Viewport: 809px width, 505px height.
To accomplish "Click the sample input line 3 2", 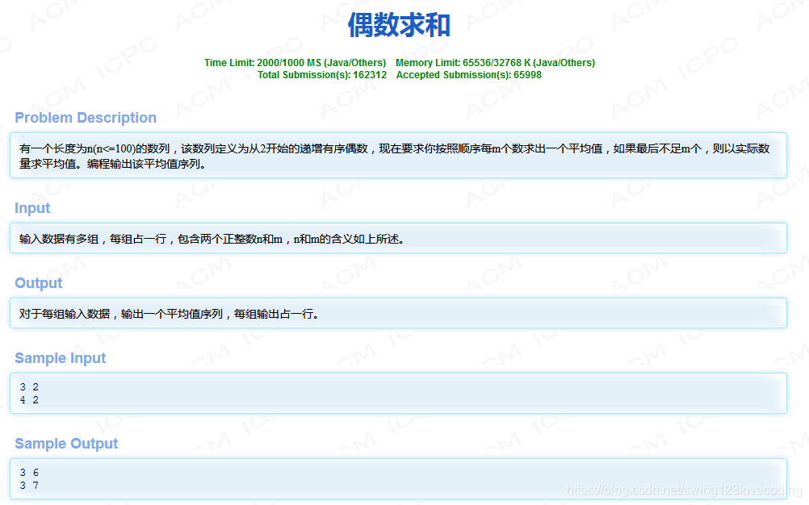I will coord(29,387).
